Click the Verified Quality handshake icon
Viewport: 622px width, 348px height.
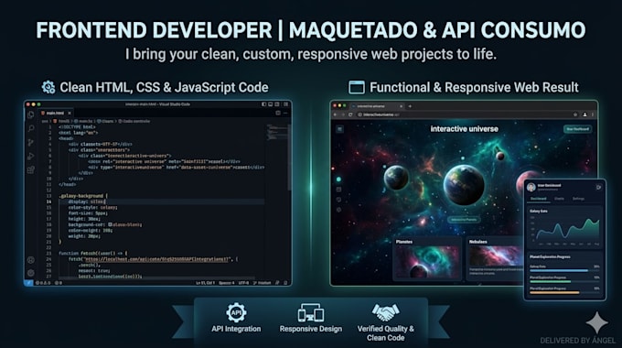coord(385,312)
